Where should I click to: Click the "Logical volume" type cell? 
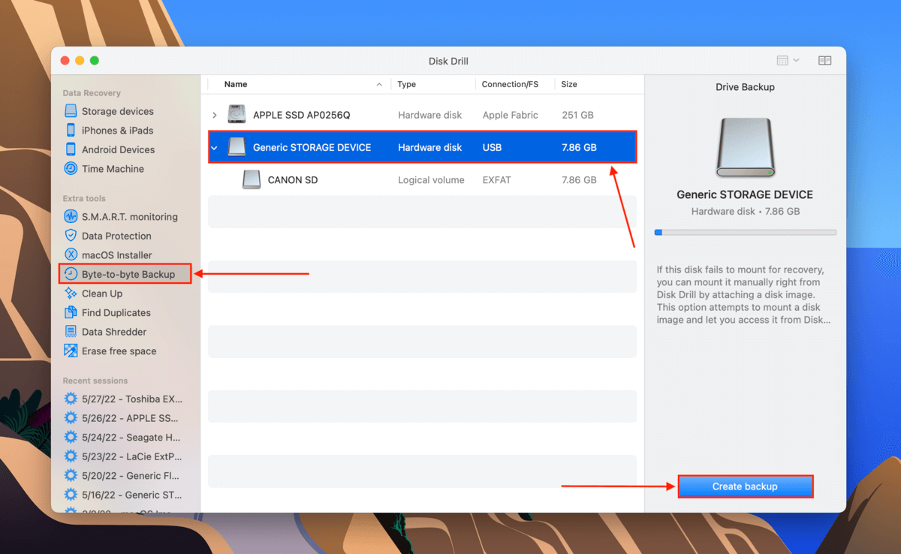431,180
